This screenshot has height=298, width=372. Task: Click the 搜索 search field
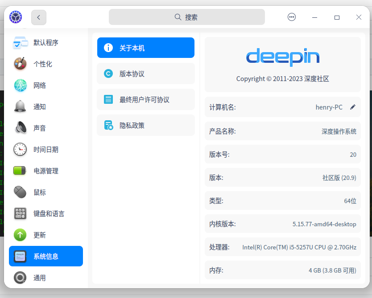pyautogui.click(x=186, y=17)
